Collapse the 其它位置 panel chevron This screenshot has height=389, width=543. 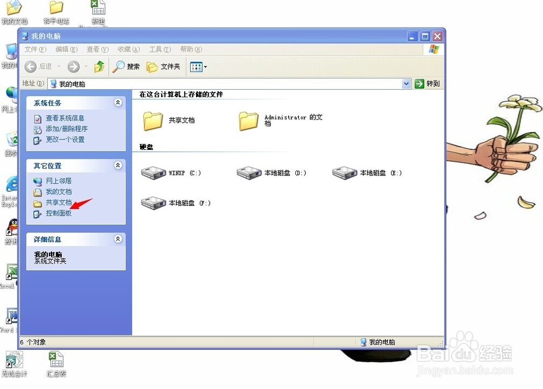pos(118,165)
